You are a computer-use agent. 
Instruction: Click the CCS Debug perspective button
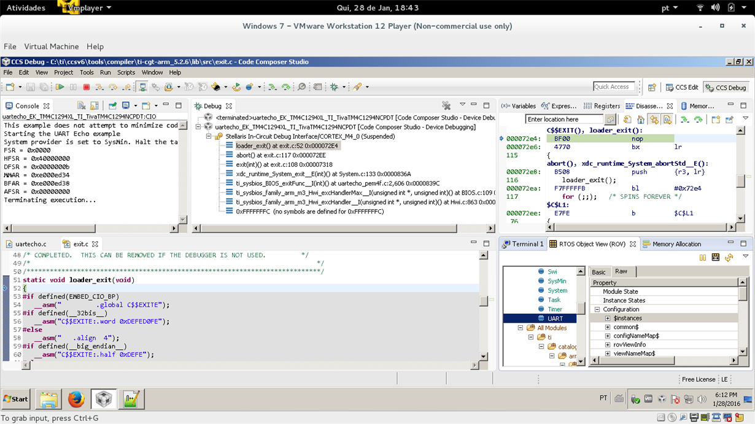click(x=726, y=87)
